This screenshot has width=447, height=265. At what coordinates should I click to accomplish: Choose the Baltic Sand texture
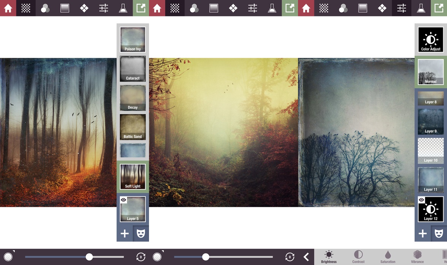point(133,127)
